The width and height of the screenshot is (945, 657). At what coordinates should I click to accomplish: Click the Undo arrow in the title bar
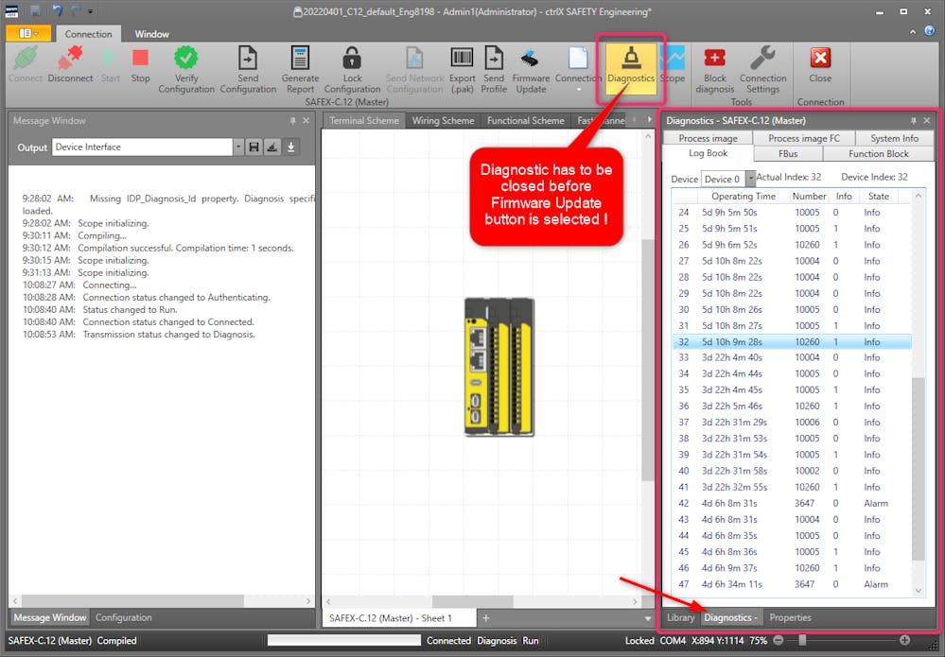[58, 10]
